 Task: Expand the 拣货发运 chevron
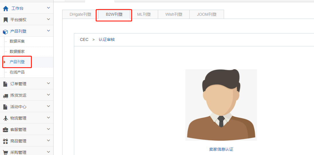tap(48, 95)
